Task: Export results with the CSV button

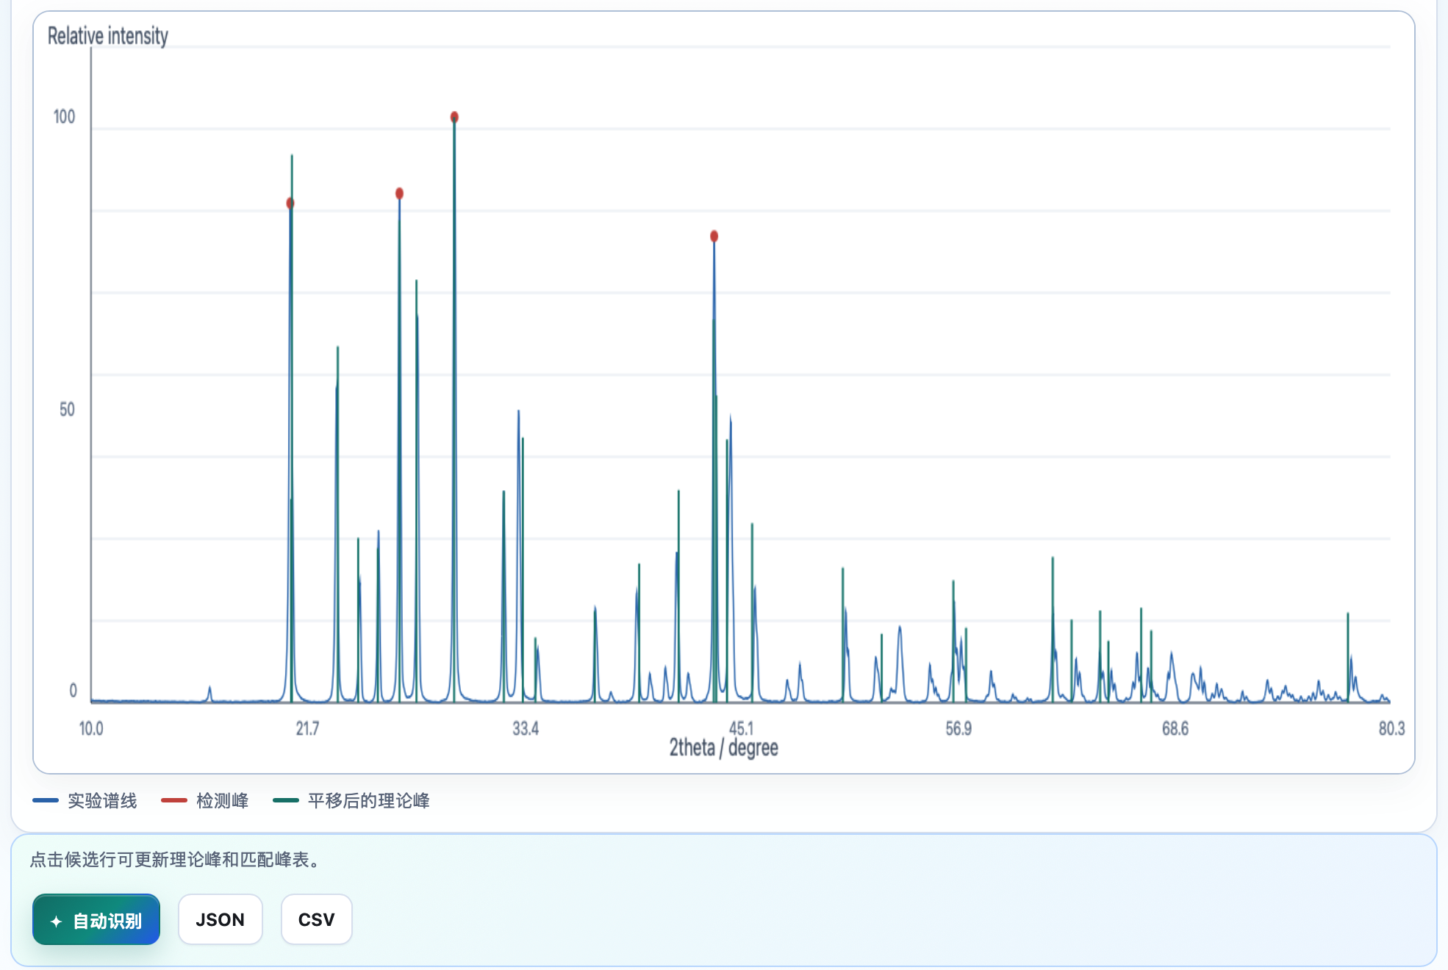Action: pos(317,919)
